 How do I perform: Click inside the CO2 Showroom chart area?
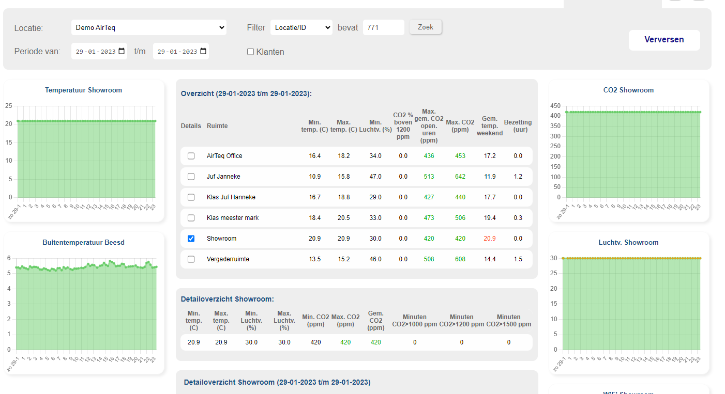pos(633,152)
